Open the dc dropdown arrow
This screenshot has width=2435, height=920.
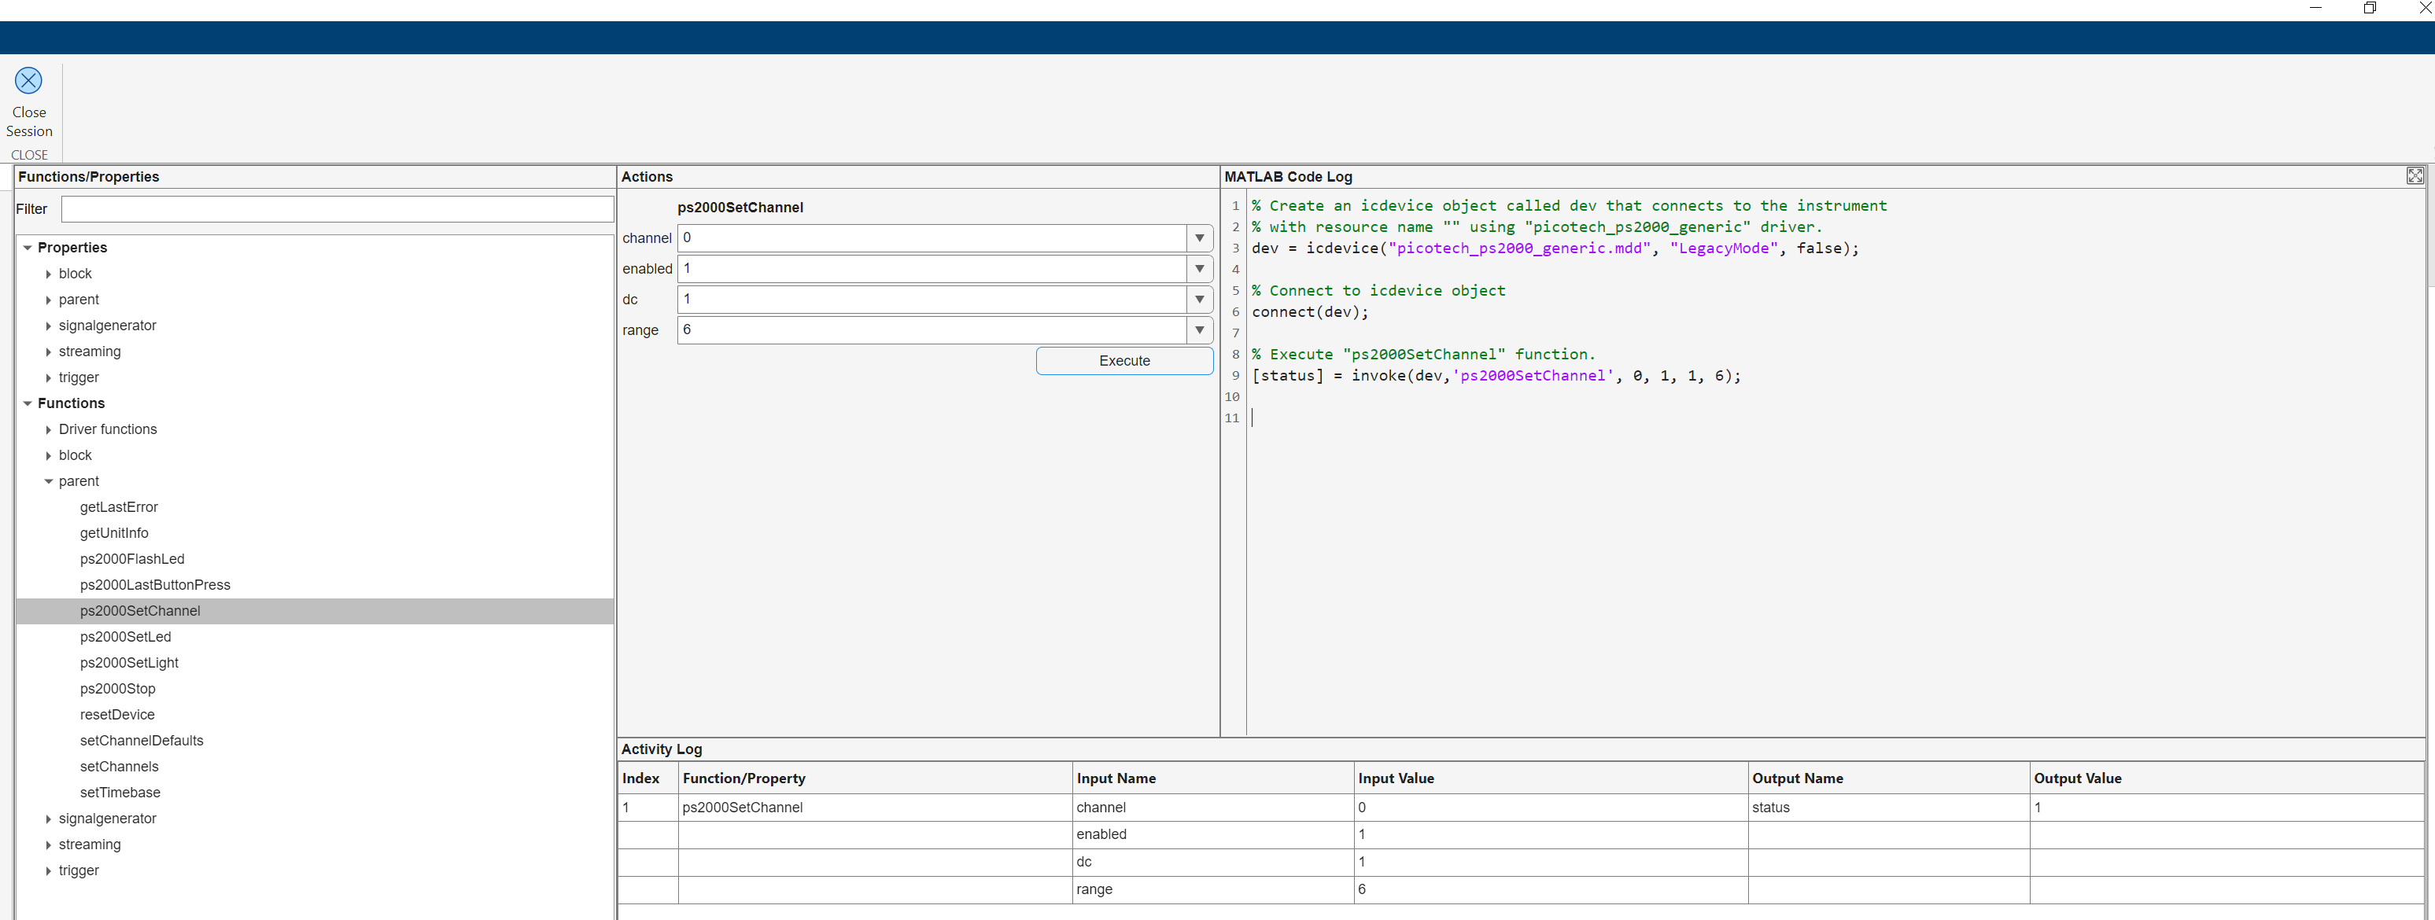[1200, 300]
